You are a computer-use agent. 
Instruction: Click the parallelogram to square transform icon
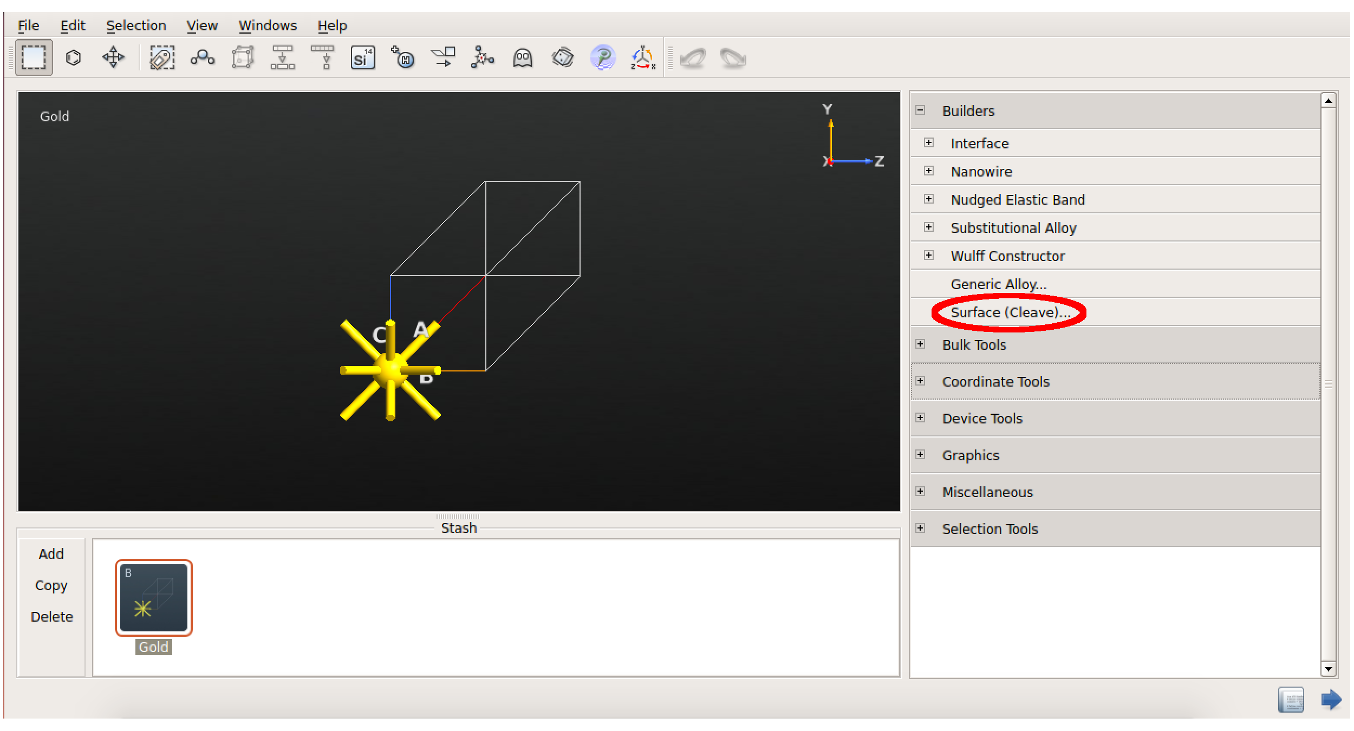(443, 57)
